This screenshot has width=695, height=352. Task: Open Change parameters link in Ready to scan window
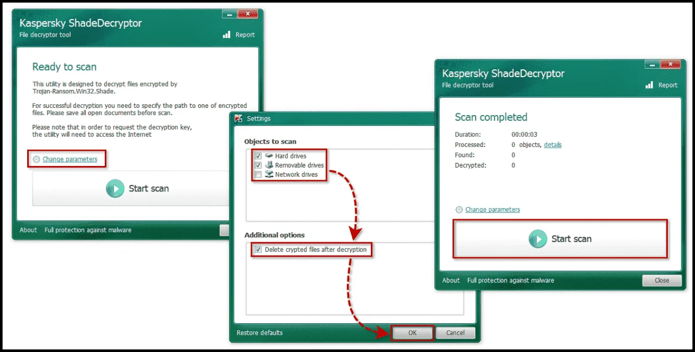[70, 159]
